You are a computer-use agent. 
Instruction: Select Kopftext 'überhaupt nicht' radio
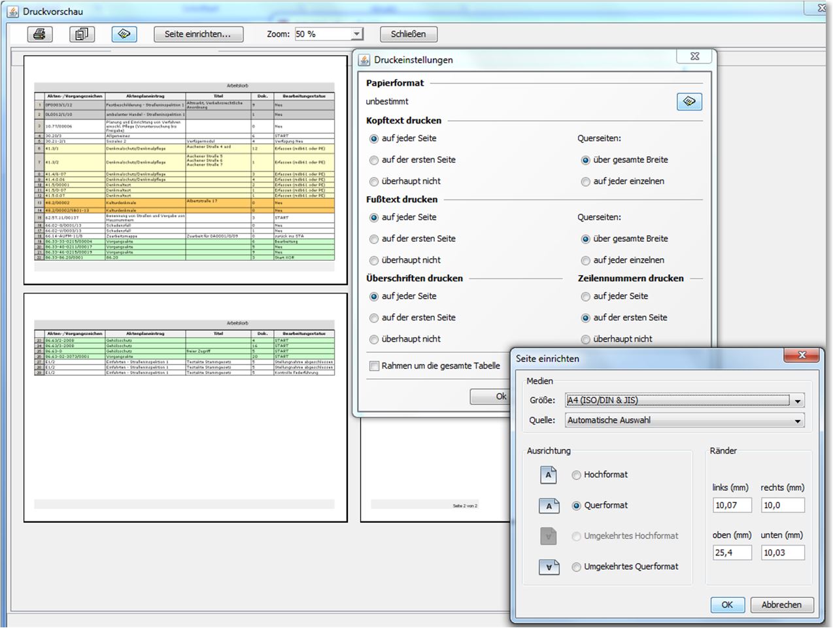coord(374,182)
